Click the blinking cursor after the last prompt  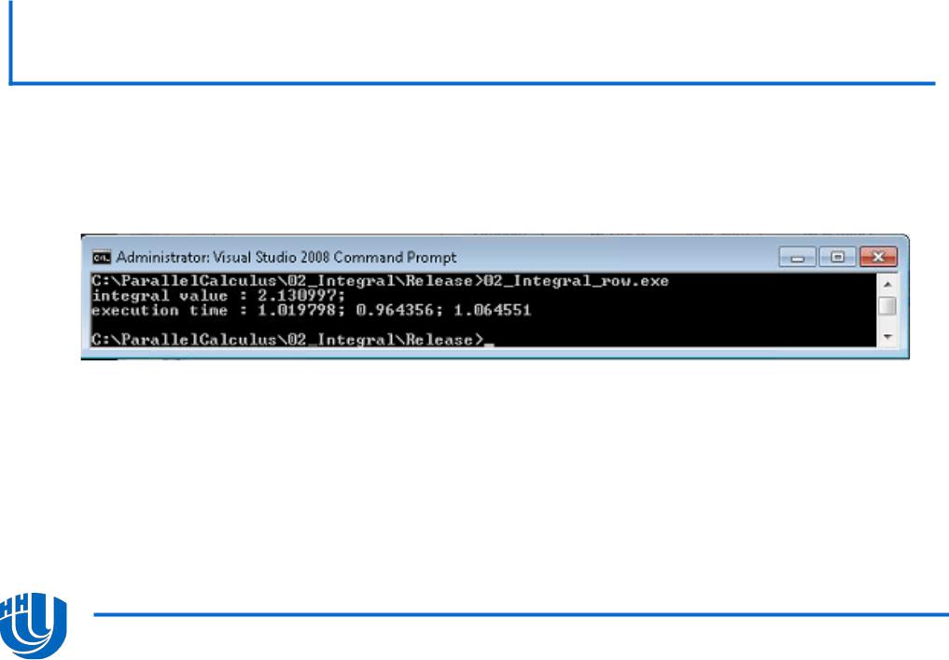[x=489, y=344]
